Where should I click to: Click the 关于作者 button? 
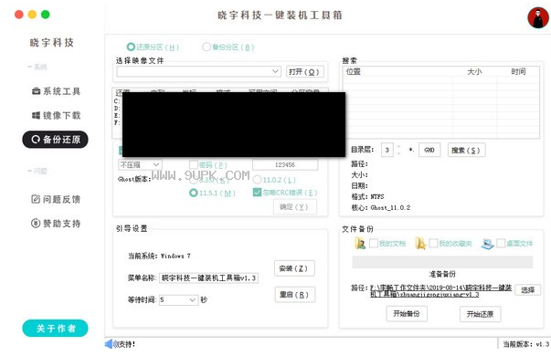55,329
